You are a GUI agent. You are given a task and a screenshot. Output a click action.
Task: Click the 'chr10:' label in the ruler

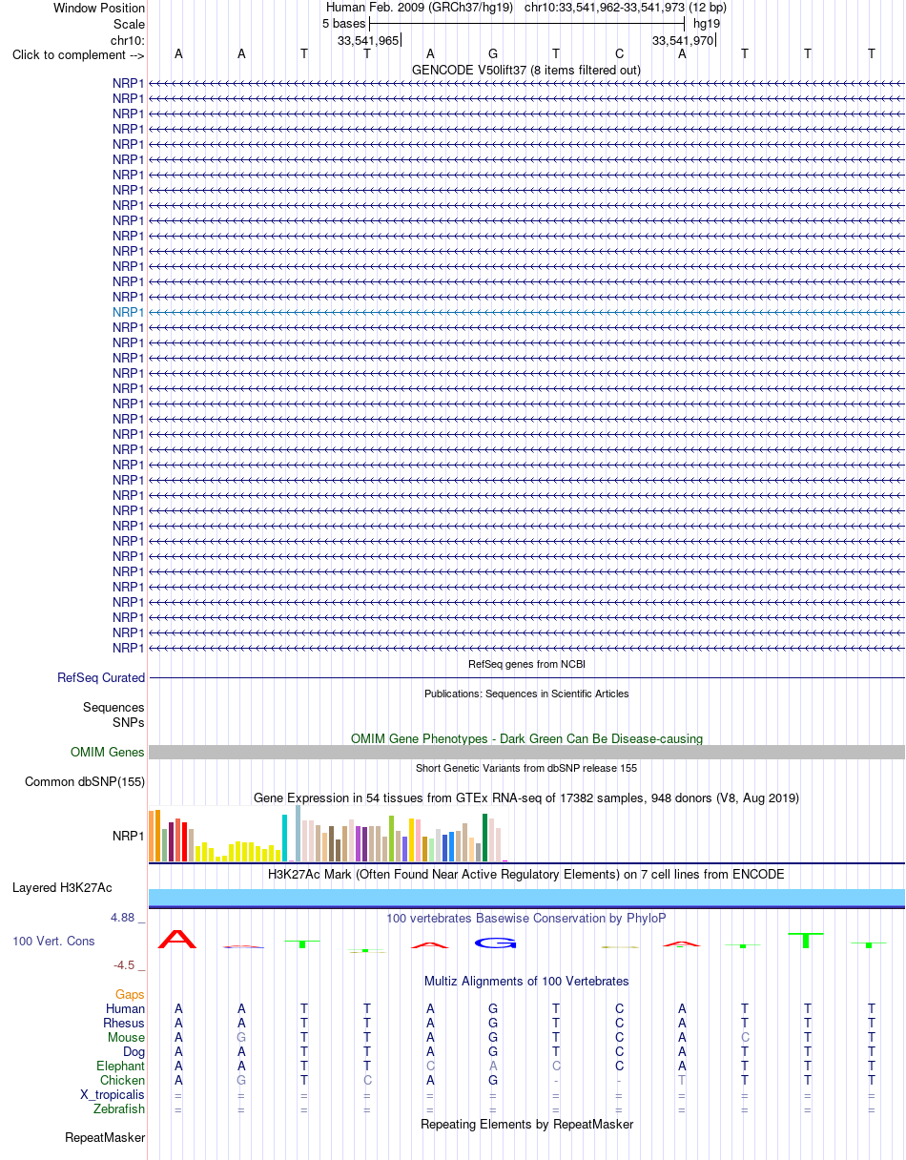[x=128, y=40]
